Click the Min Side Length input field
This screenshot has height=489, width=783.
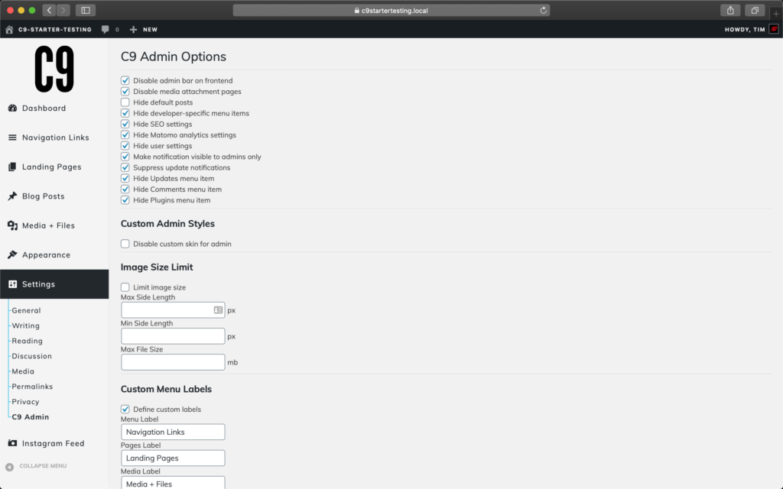click(173, 336)
